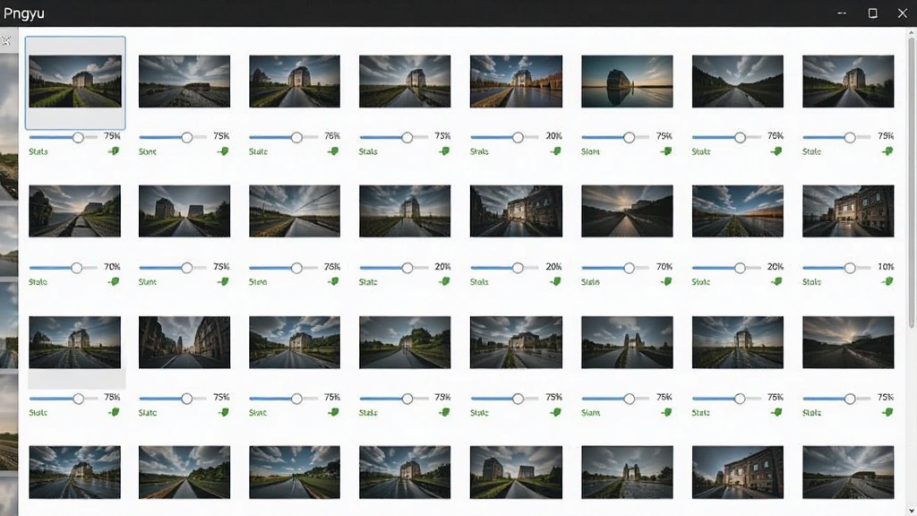The width and height of the screenshot is (917, 516).
Task: Click the green tag icon under the first-row, second-column image
Action: pos(223,151)
